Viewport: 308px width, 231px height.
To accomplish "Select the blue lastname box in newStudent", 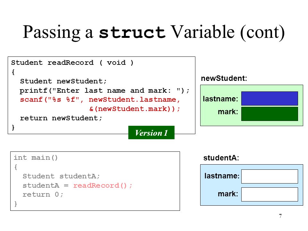I will 269,98.
